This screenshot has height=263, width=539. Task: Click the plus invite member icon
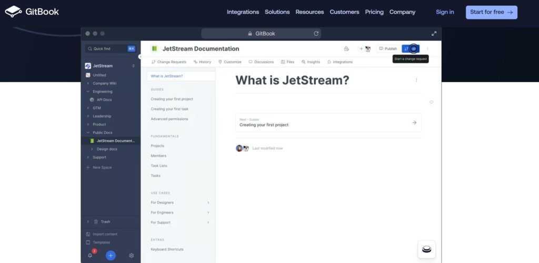coord(361,48)
